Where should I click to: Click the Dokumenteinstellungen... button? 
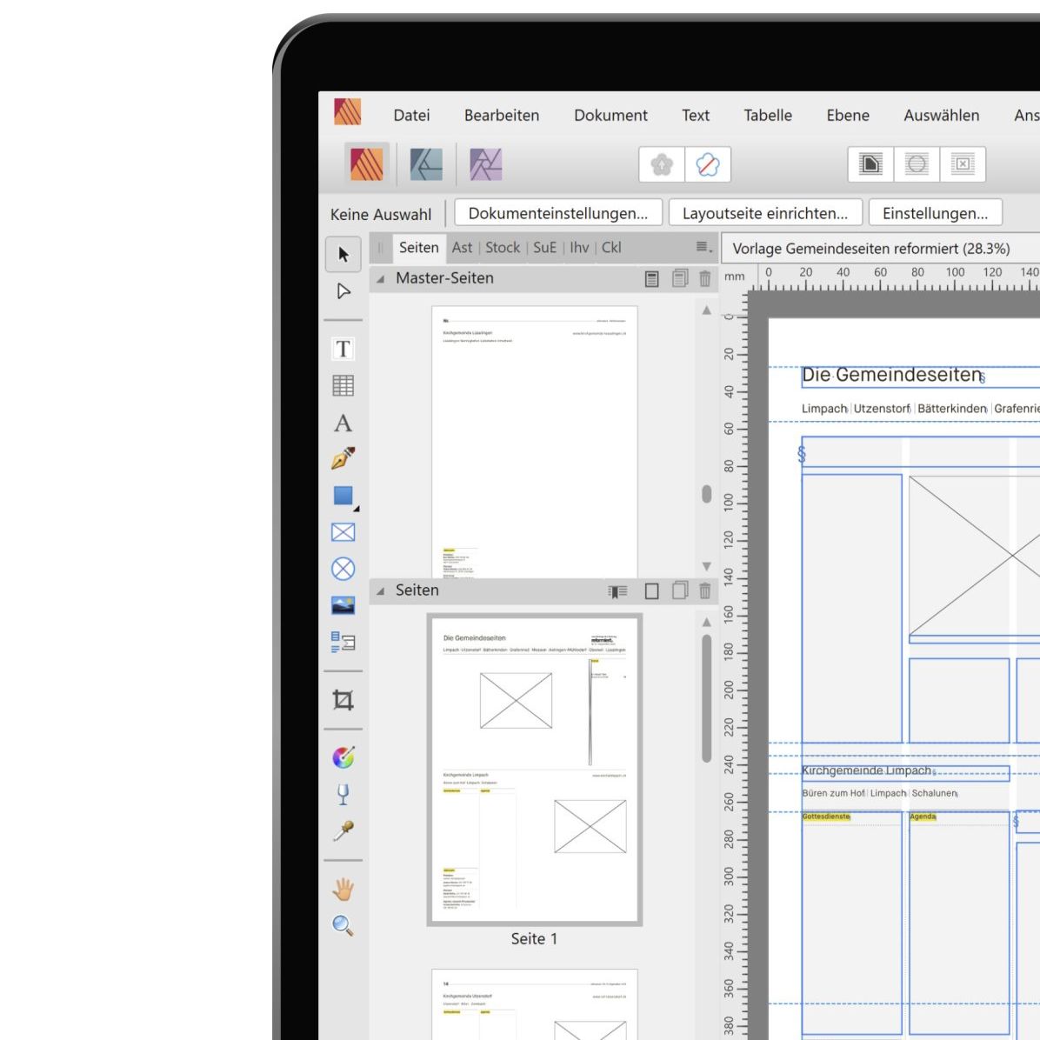[557, 213]
